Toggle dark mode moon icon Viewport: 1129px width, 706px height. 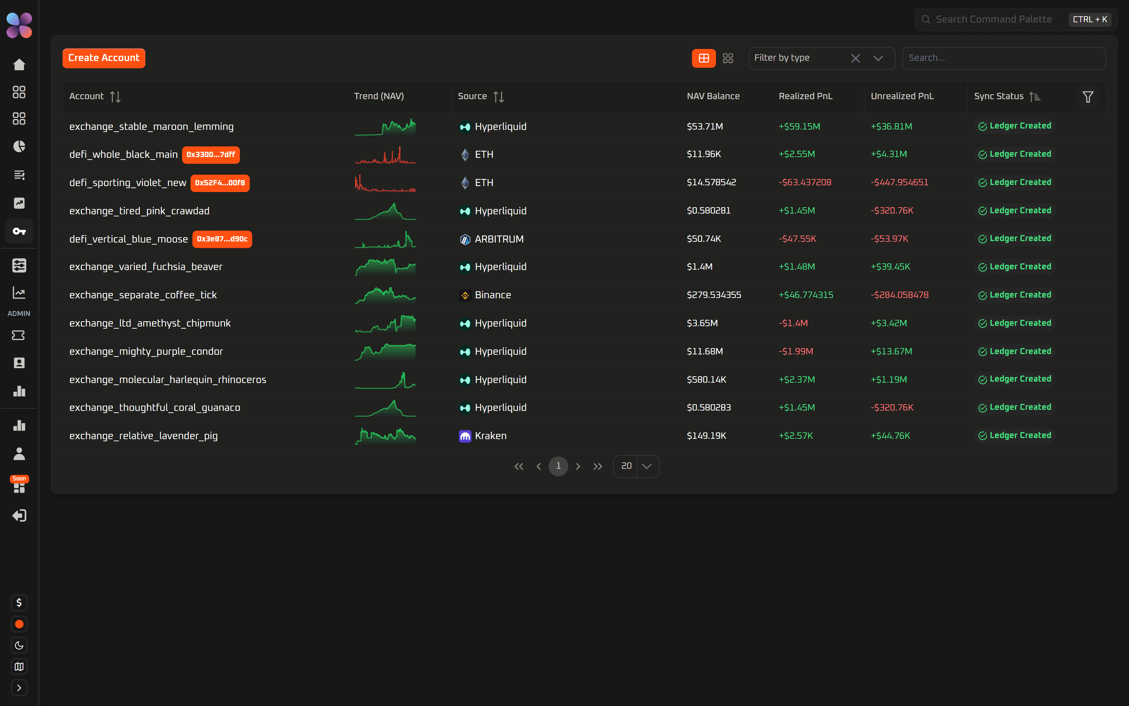coord(19,645)
